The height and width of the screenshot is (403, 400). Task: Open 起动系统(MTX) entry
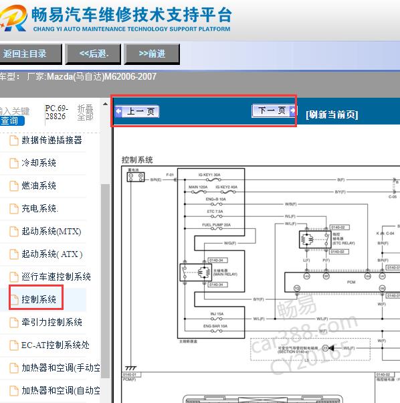pyautogui.click(x=52, y=232)
